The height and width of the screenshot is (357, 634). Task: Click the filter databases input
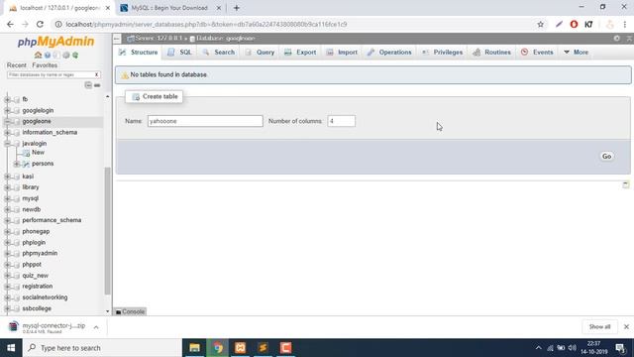click(53, 75)
